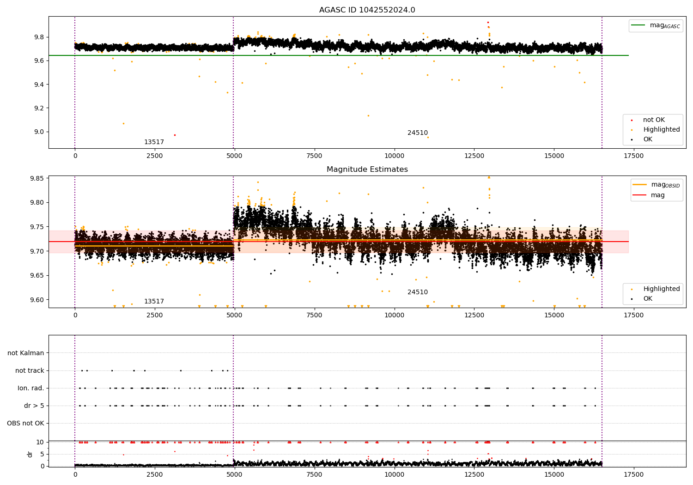Click the 9.80 y-axis tick of middle plot
Viewport: 693px width, 485px height.
coord(37,202)
